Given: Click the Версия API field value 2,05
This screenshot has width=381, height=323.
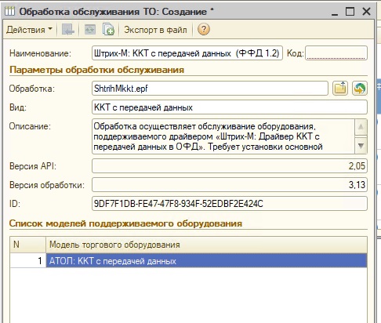Looking at the screenshot, I should coord(230,166).
